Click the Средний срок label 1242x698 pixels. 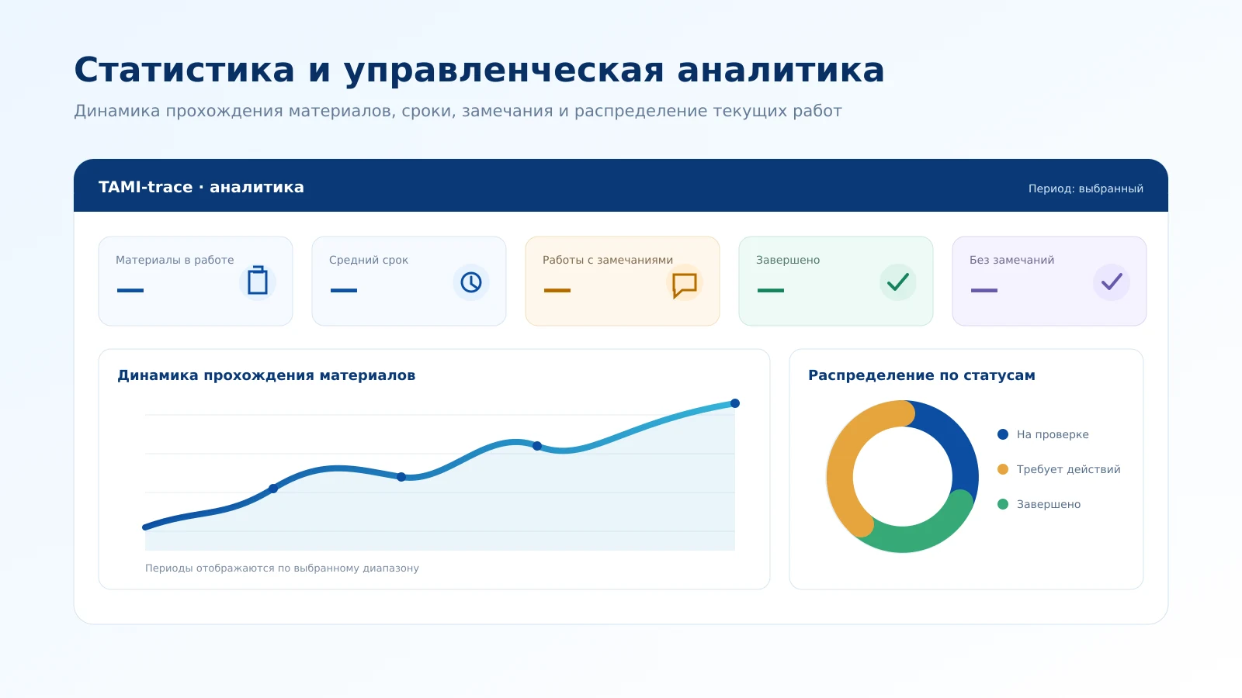(x=369, y=260)
